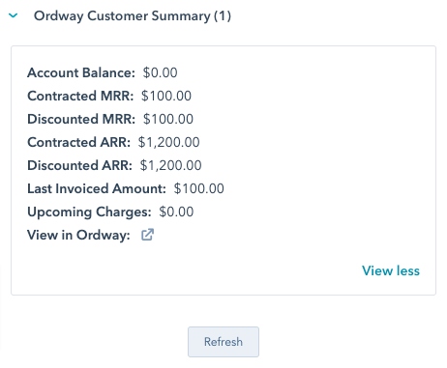Select the Discounted ARR $1,200.00 value
This screenshot has width=447, height=368.
(x=171, y=165)
